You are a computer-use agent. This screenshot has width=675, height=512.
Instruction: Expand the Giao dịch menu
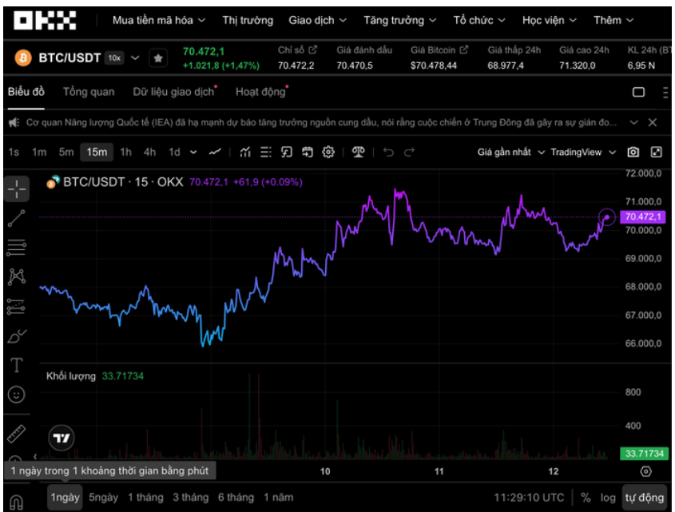(317, 20)
